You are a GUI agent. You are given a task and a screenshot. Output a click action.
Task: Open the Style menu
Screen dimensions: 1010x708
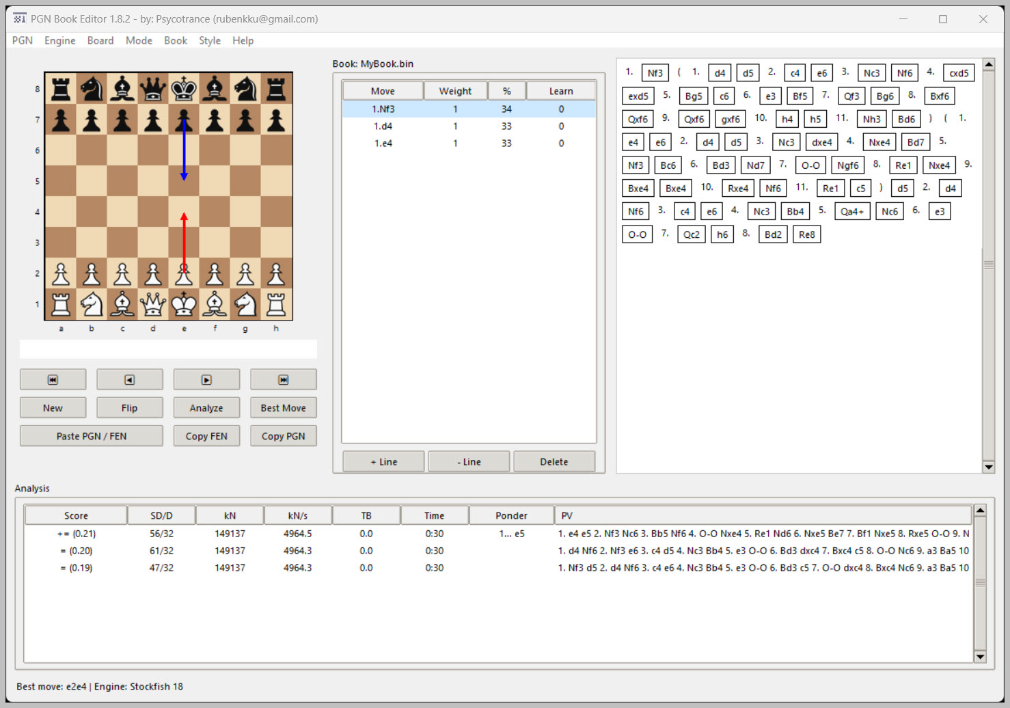(209, 40)
